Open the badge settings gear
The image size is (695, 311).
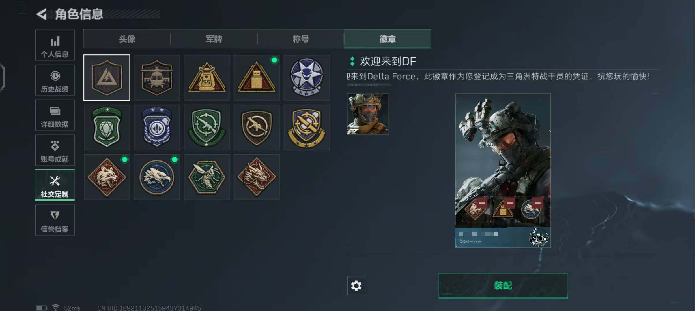[x=356, y=286]
